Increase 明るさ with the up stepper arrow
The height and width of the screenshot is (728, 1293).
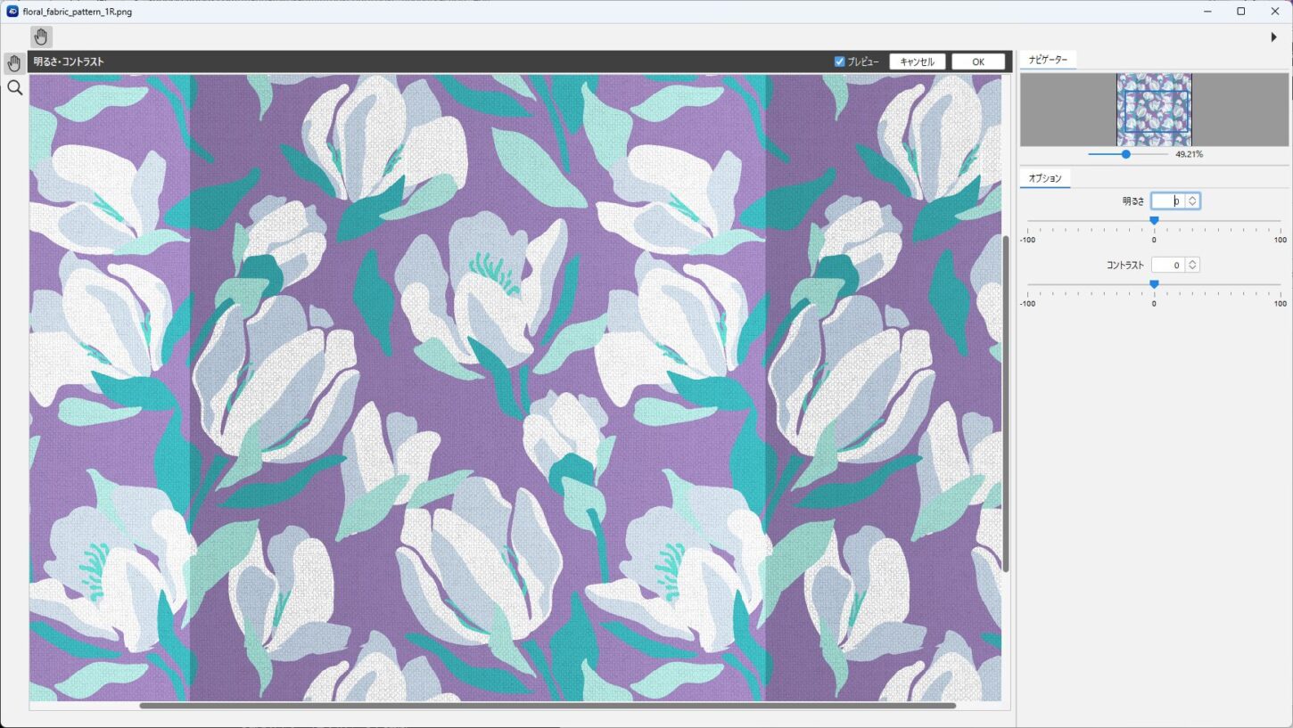[1192, 198]
